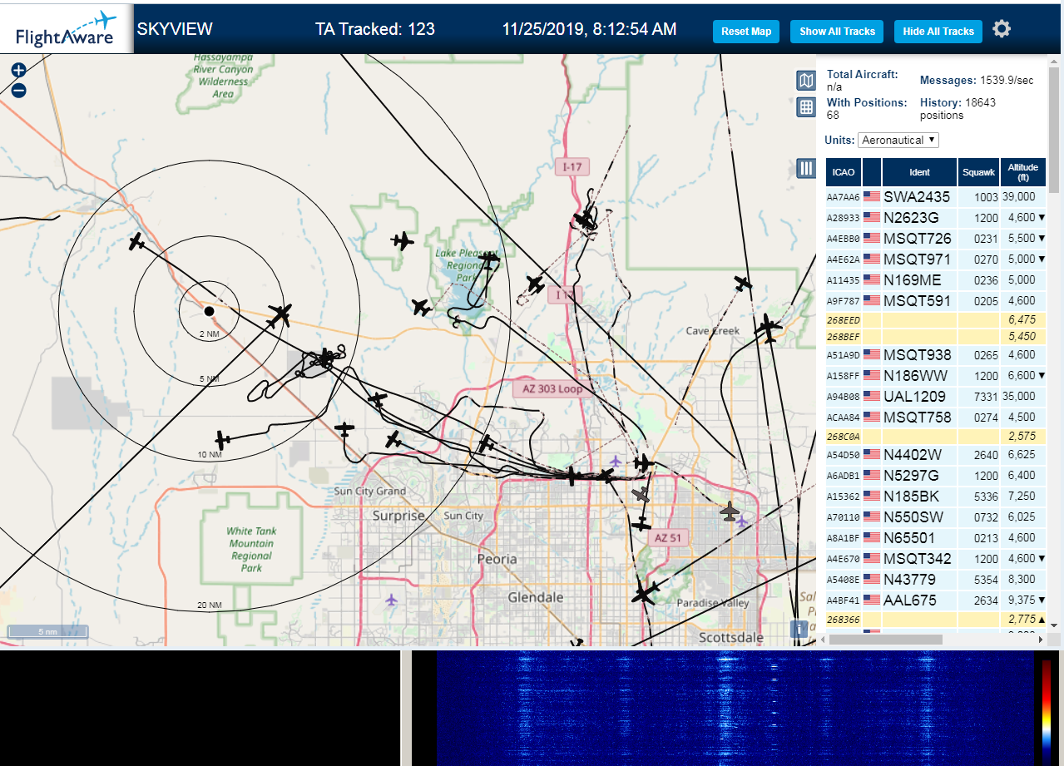Open settings gear icon in header
This screenshot has height=766, width=1064.
click(x=1002, y=29)
